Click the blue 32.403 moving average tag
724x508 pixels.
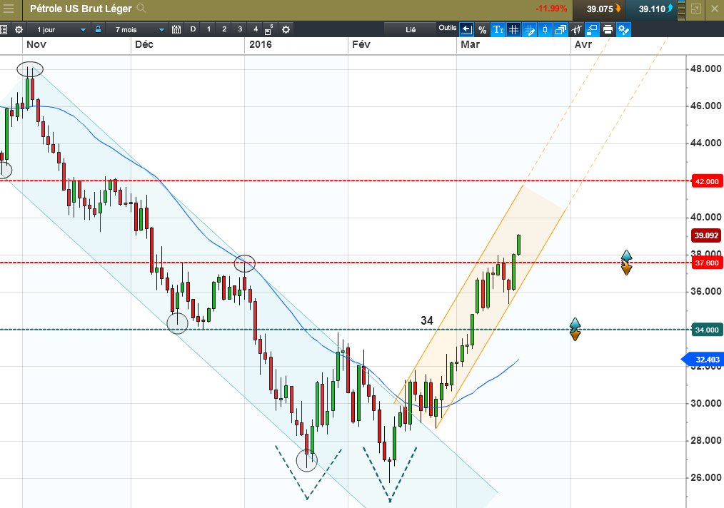tap(703, 360)
